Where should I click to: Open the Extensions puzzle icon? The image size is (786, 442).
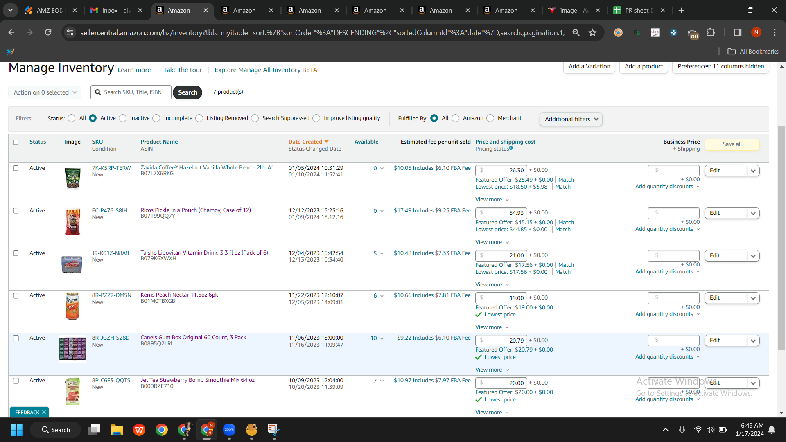(x=711, y=32)
